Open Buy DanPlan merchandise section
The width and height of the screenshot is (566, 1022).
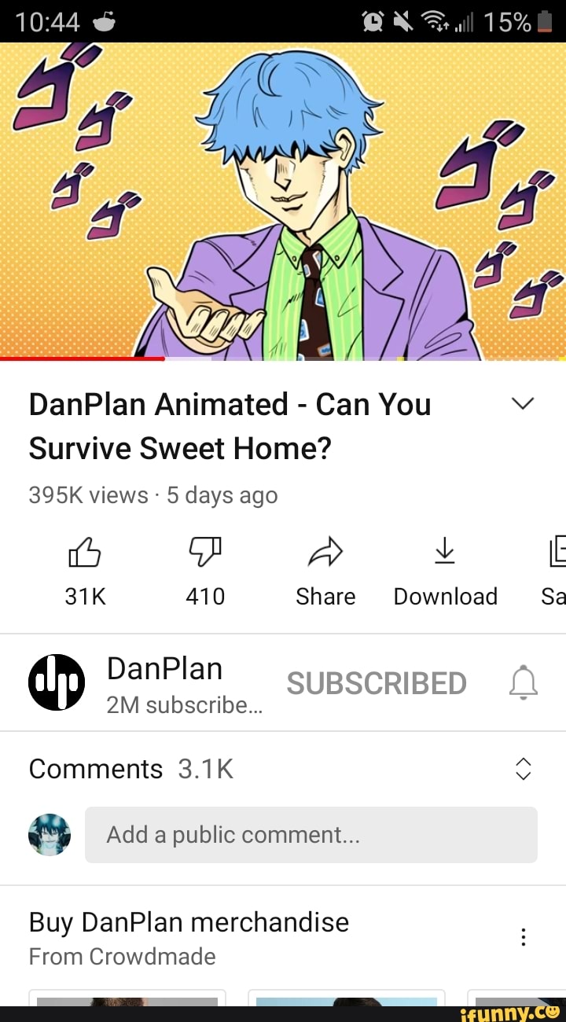pyautogui.click(x=189, y=921)
